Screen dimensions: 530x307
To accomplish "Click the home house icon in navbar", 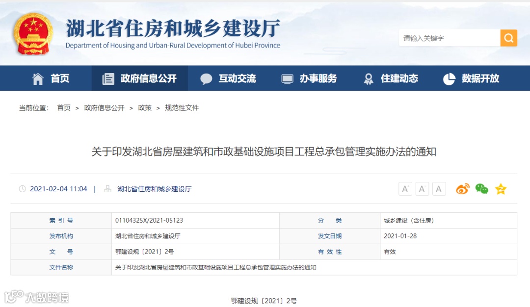I will [x=38, y=78].
